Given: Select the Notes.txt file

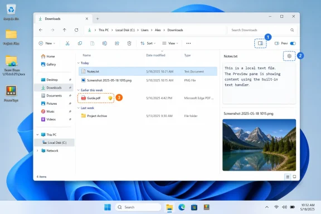Looking at the screenshot, I should point(148,71).
